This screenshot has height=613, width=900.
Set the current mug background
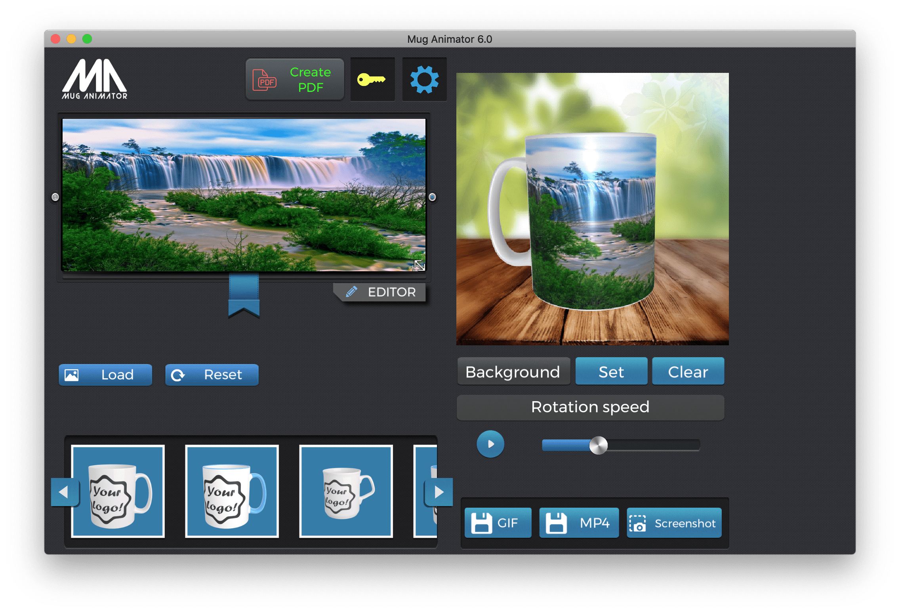(610, 371)
